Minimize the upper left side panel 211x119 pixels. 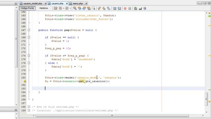click(16, 4)
